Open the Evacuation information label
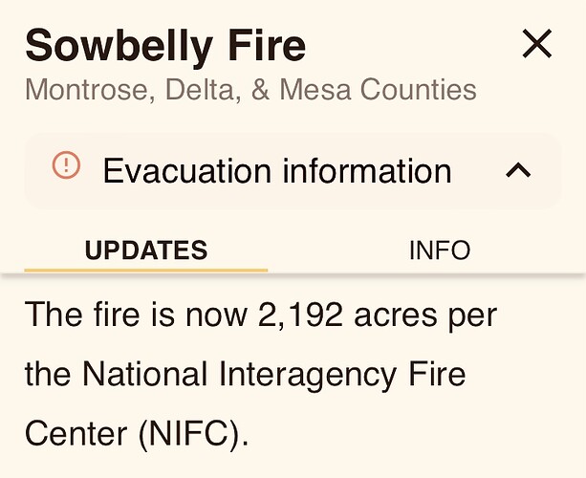Image resolution: width=586 pixels, height=478 pixels. pyautogui.click(x=276, y=171)
